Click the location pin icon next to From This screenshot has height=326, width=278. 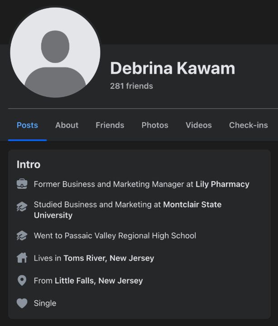coord(22,280)
